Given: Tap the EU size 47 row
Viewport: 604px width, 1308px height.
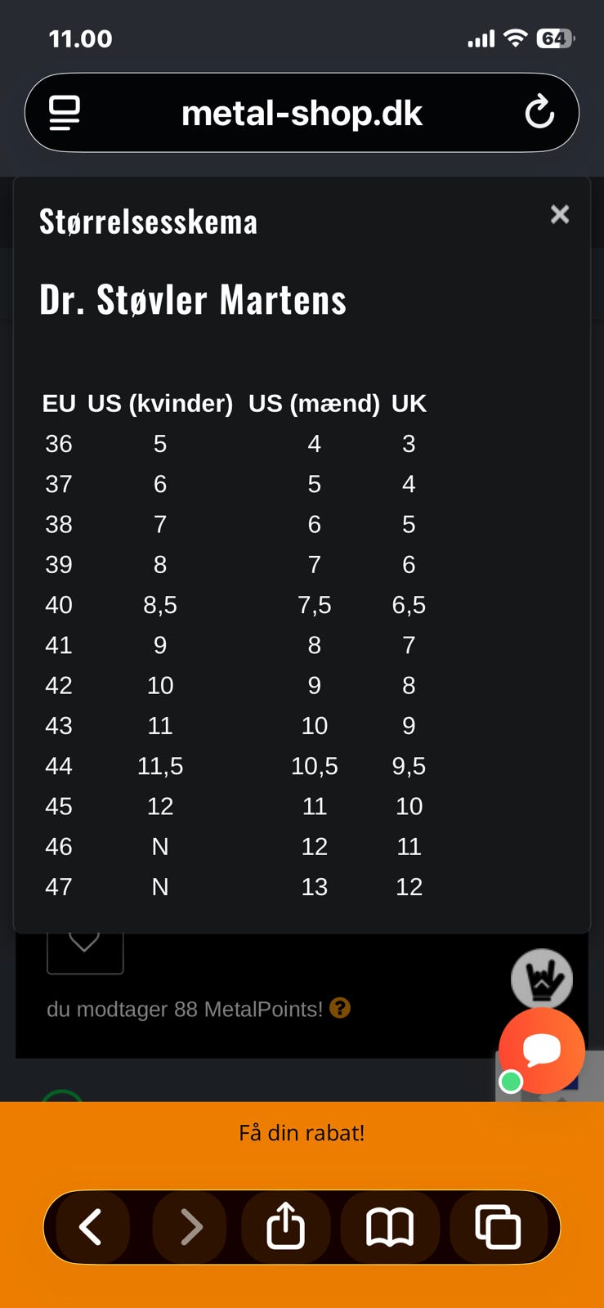Looking at the screenshot, I should pyautogui.click(x=59, y=886).
